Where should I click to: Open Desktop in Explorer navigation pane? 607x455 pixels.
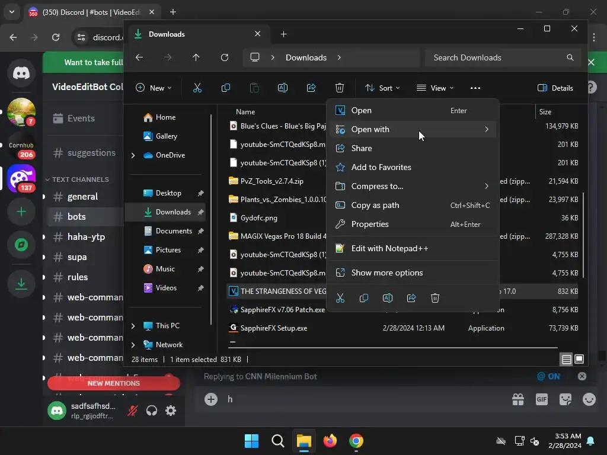point(169,193)
